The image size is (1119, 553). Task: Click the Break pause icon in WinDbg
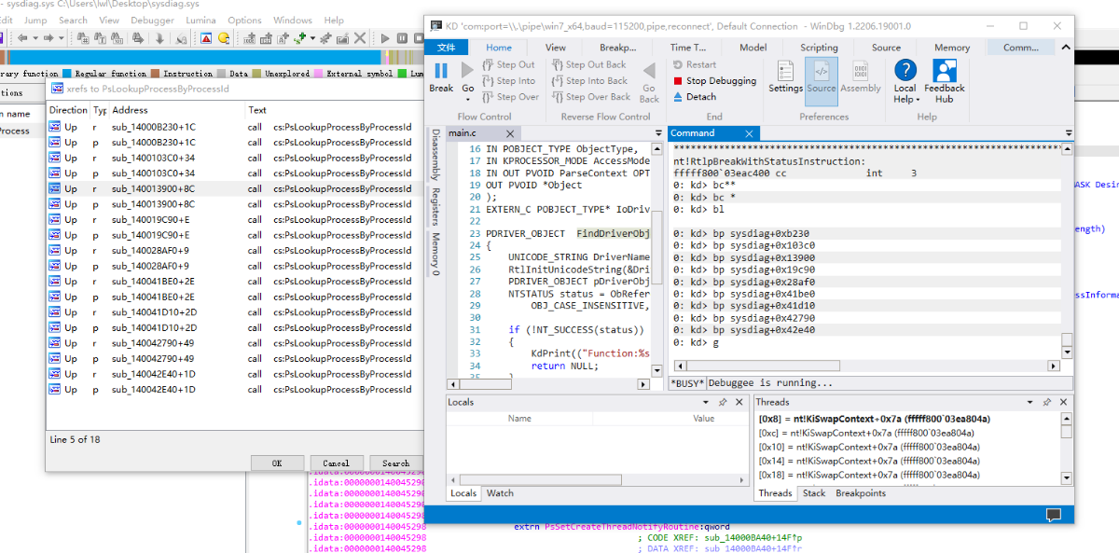[441, 72]
